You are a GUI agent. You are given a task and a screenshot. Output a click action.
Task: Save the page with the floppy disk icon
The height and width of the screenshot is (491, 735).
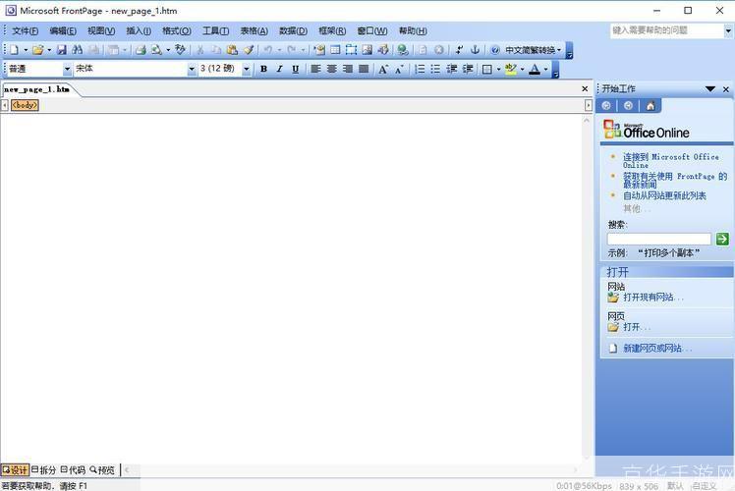click(61, 50)
